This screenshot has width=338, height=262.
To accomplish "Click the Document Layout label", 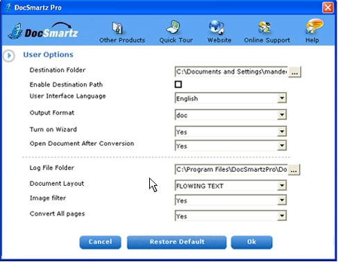I will point(57,184).
